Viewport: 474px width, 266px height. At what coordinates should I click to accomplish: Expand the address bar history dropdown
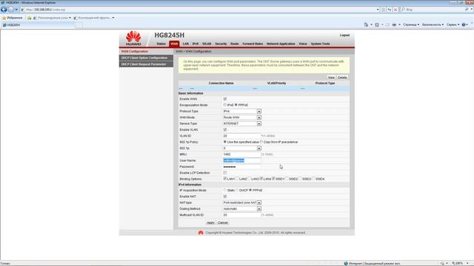coord(378,10)
